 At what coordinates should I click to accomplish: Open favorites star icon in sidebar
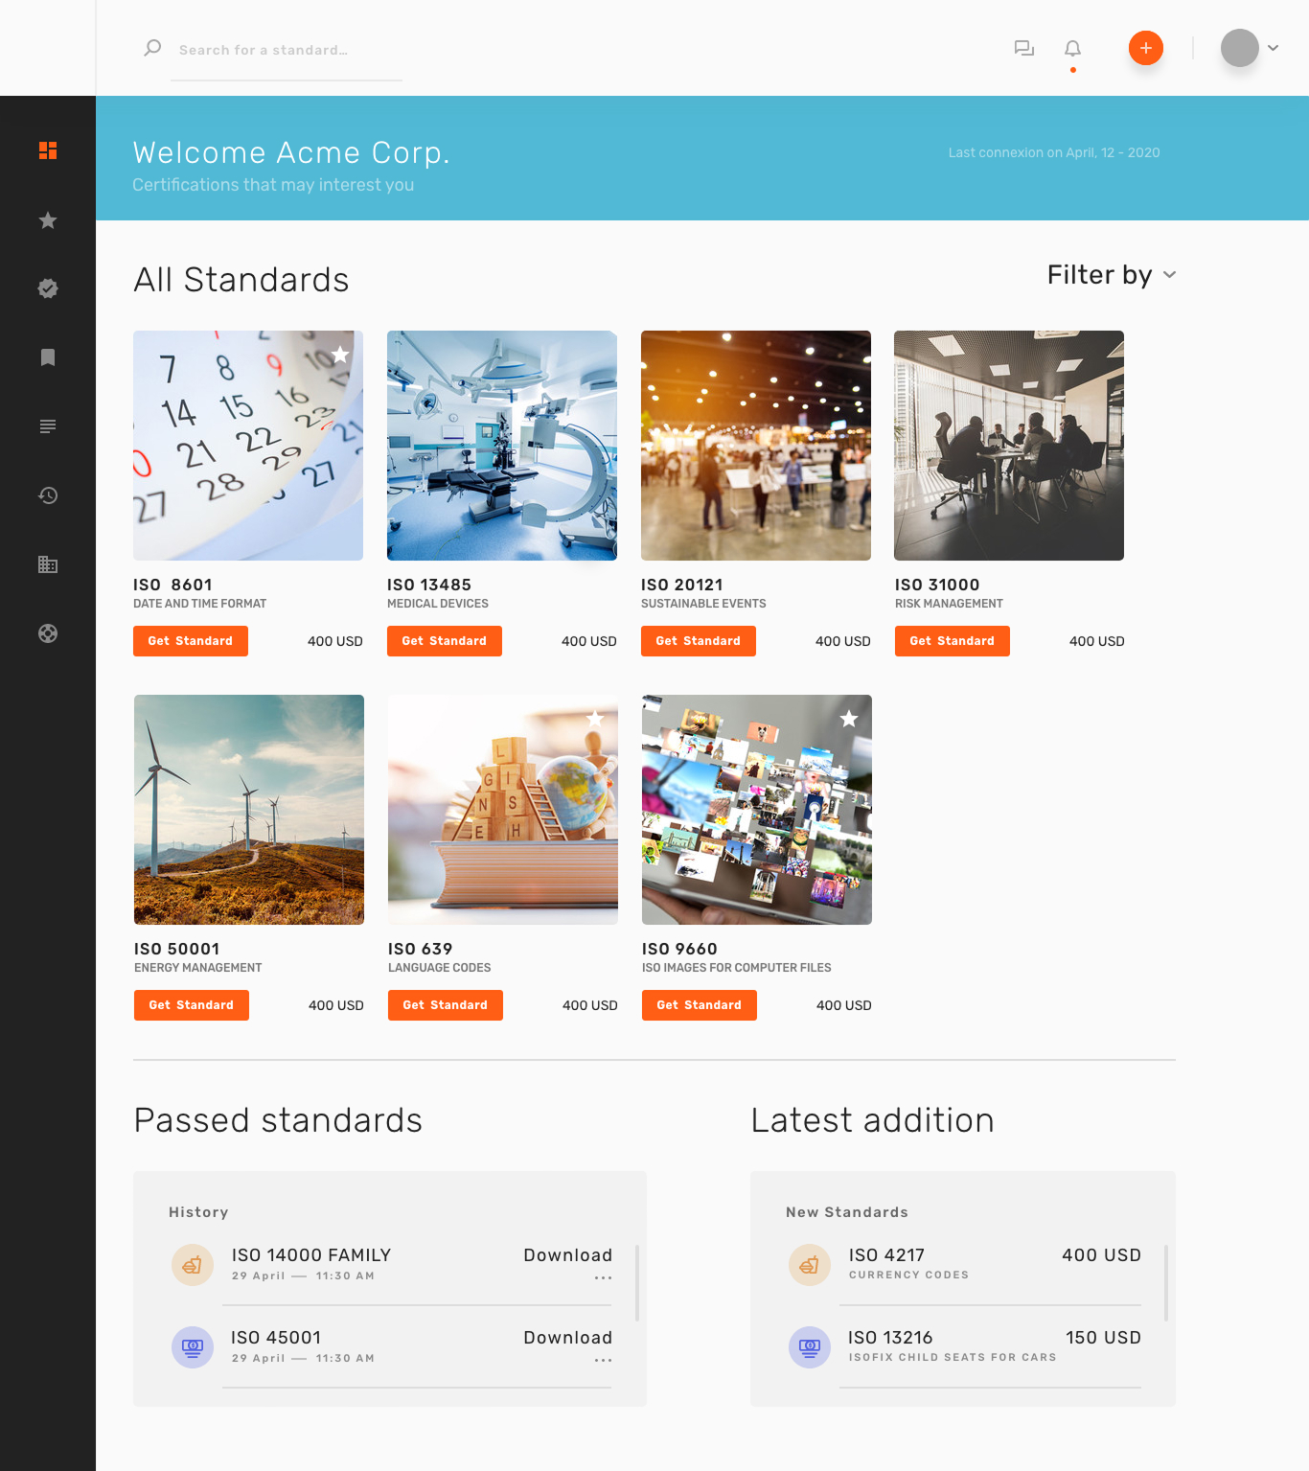[x=48, y=220]
